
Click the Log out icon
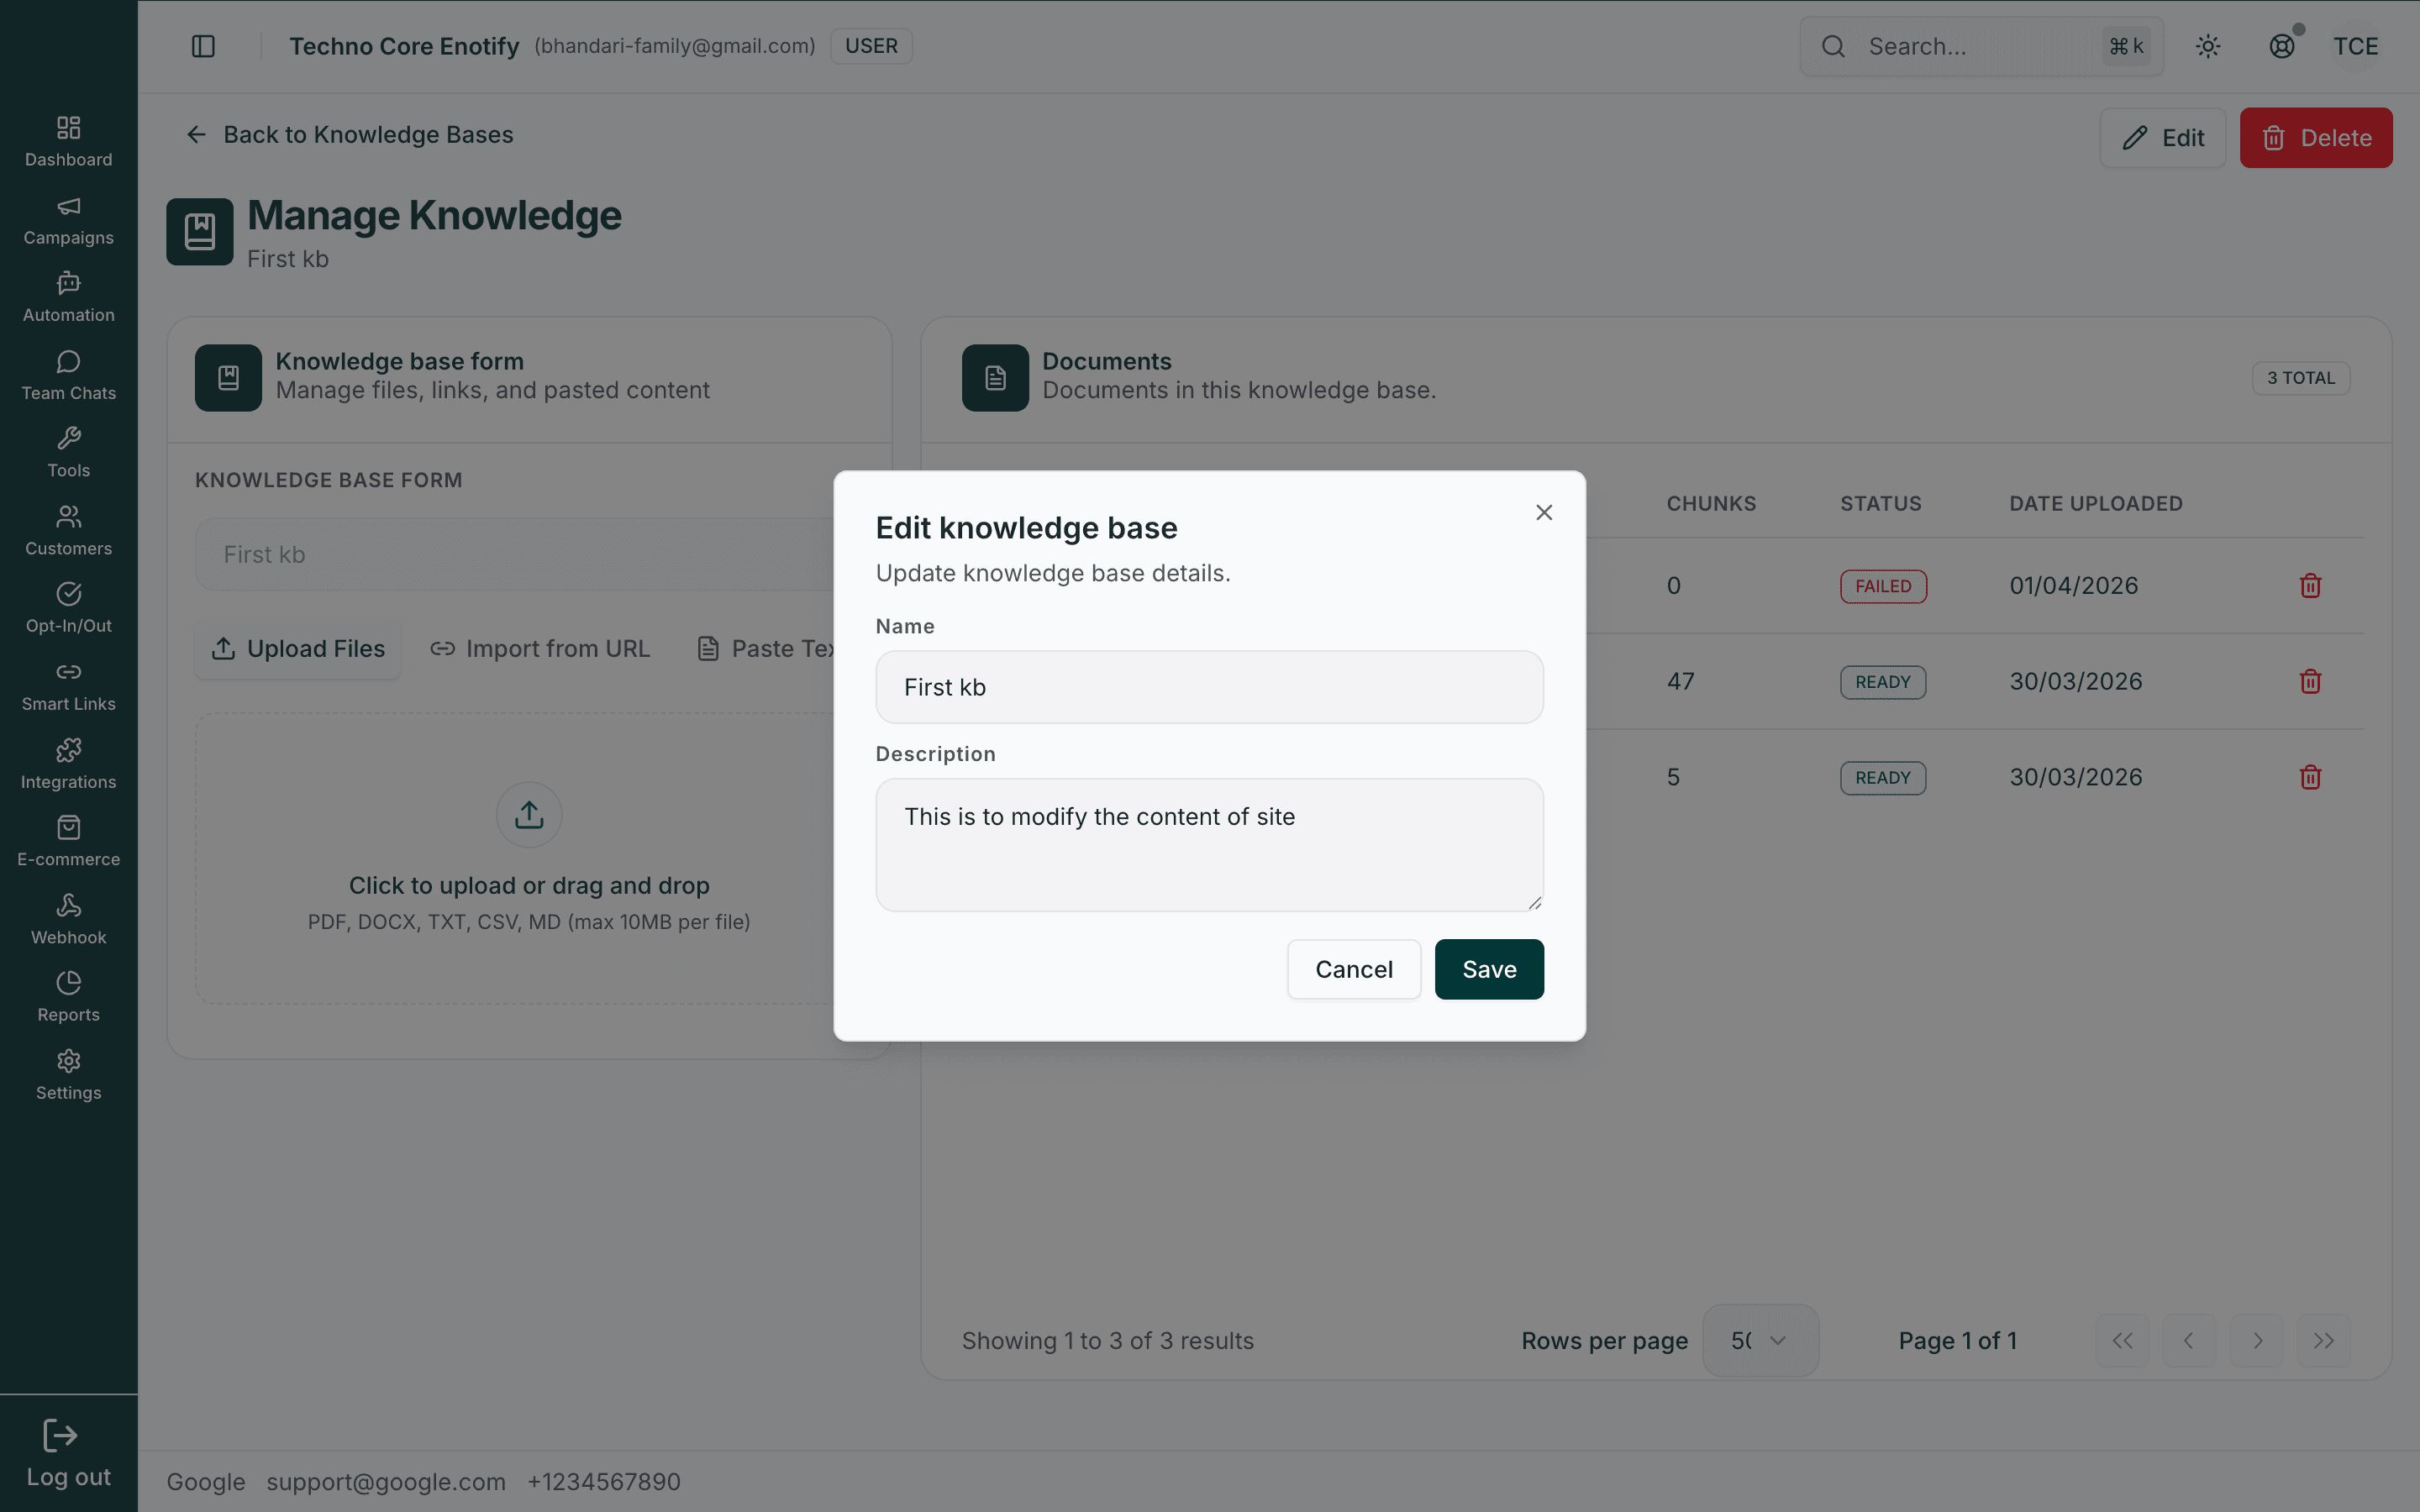pos(60,1436)
